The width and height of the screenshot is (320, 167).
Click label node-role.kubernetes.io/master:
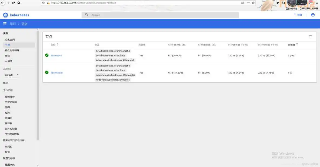[x=113, y=80]
